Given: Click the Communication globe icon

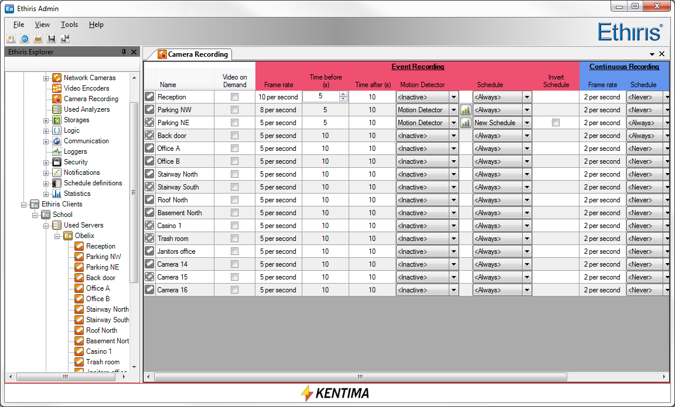Looking at the screenshot, I should coord(57,141).
